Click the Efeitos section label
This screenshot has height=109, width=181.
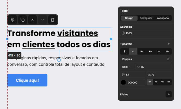coord(124,94)
